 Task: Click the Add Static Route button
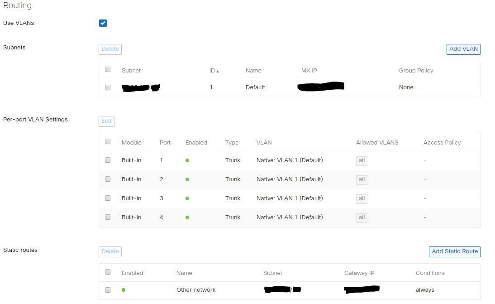454,251
